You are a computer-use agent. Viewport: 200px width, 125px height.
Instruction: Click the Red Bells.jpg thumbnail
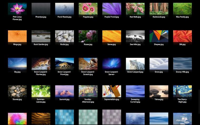click(x=135, y=9)
